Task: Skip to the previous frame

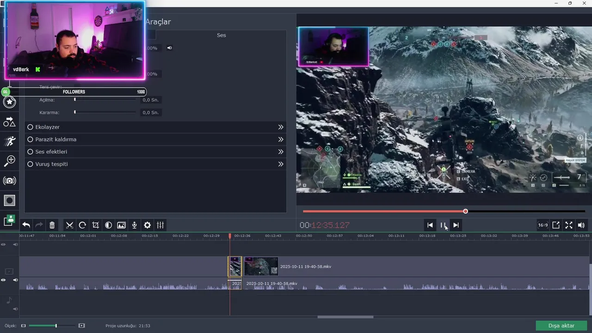Action: pos(430,225)
